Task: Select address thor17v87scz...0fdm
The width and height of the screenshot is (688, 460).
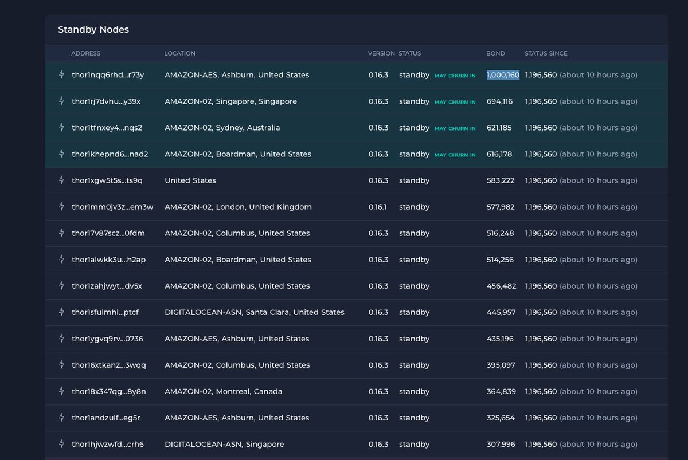Action: point(108,233)
